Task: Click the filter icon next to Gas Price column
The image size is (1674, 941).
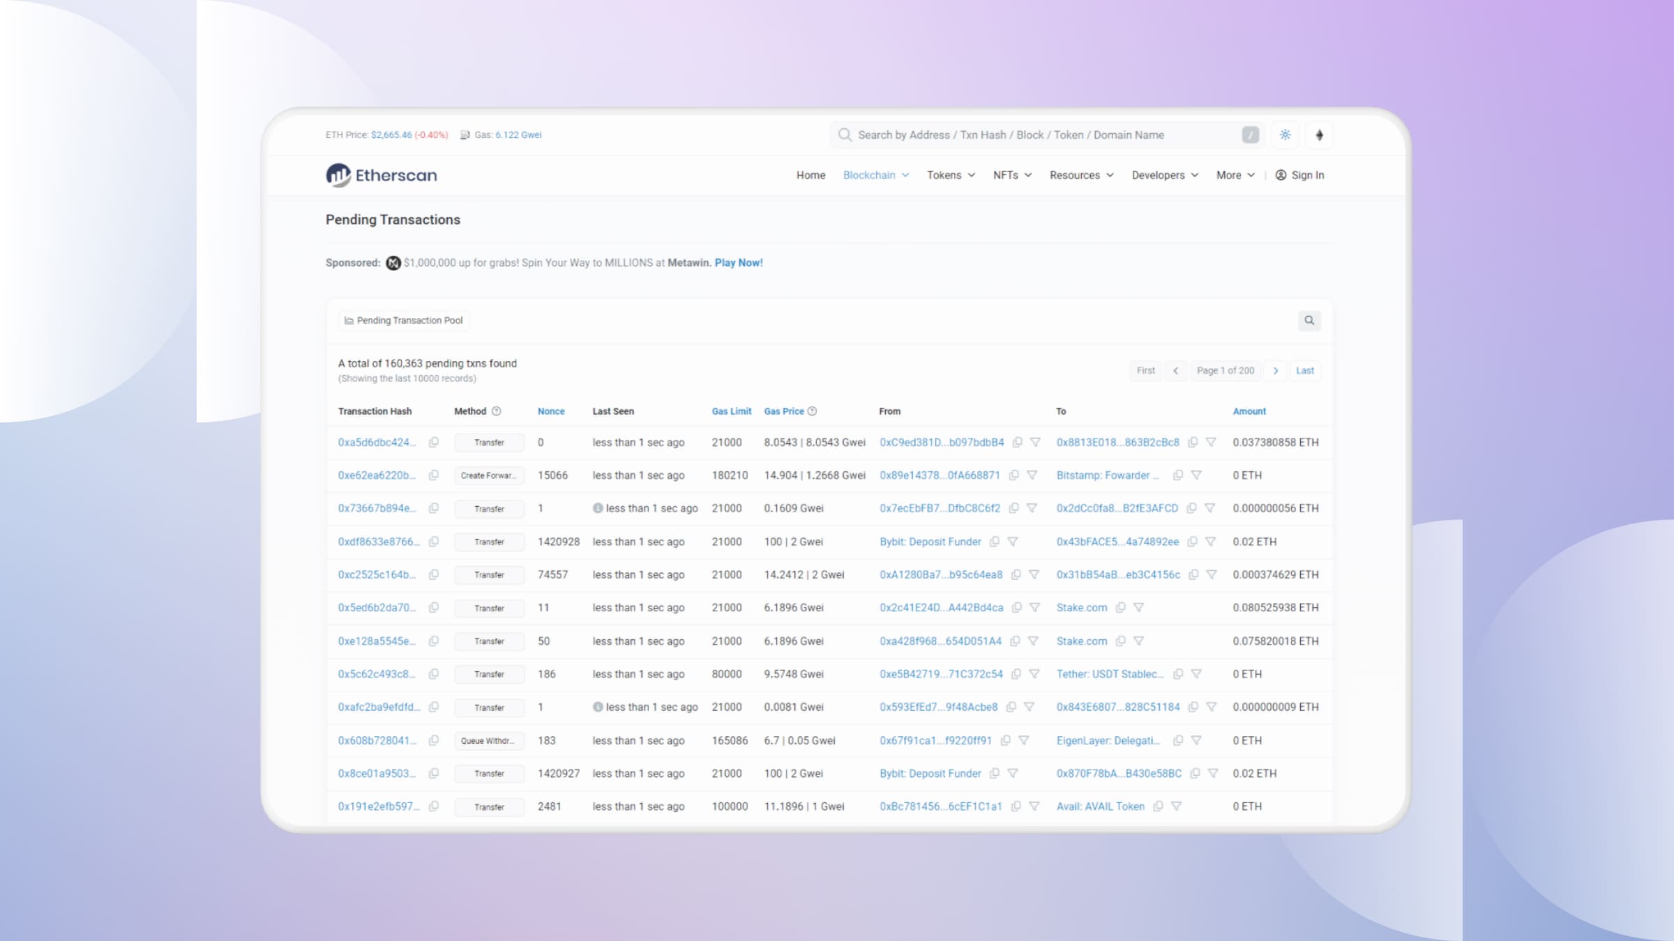Action: 813,411
